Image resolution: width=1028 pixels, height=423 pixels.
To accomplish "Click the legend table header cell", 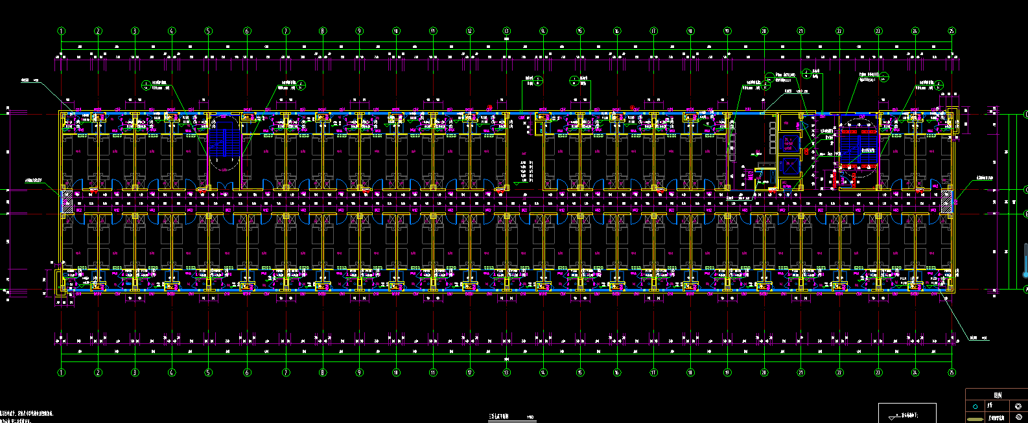I will click(x=997, y=394).
